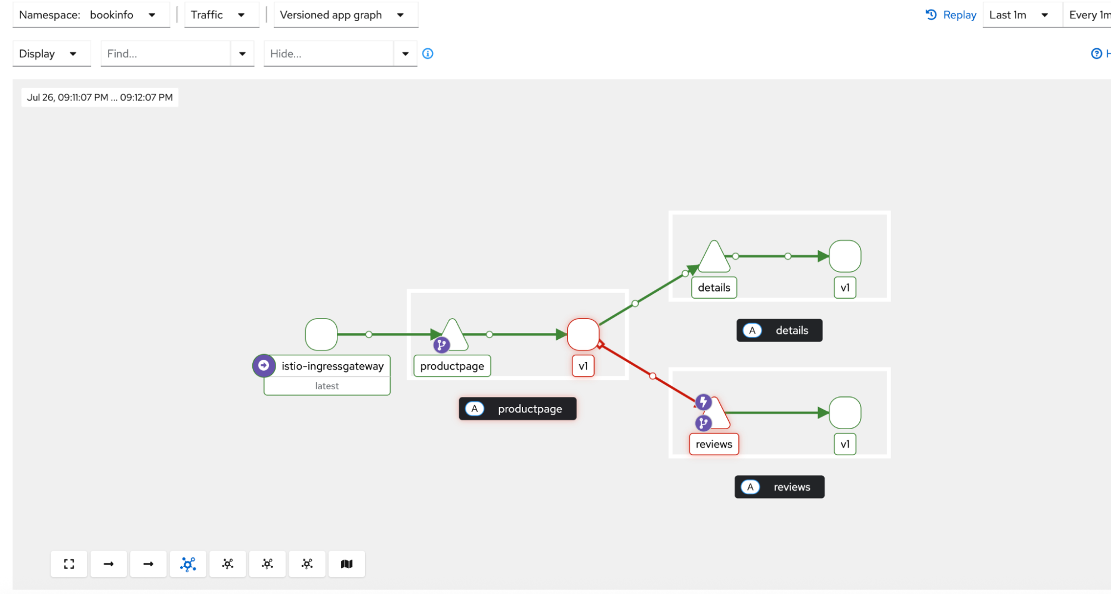Click the reviews app label badge
Viewport: 1111px width, 594px height.
click(x=779, y=487)
